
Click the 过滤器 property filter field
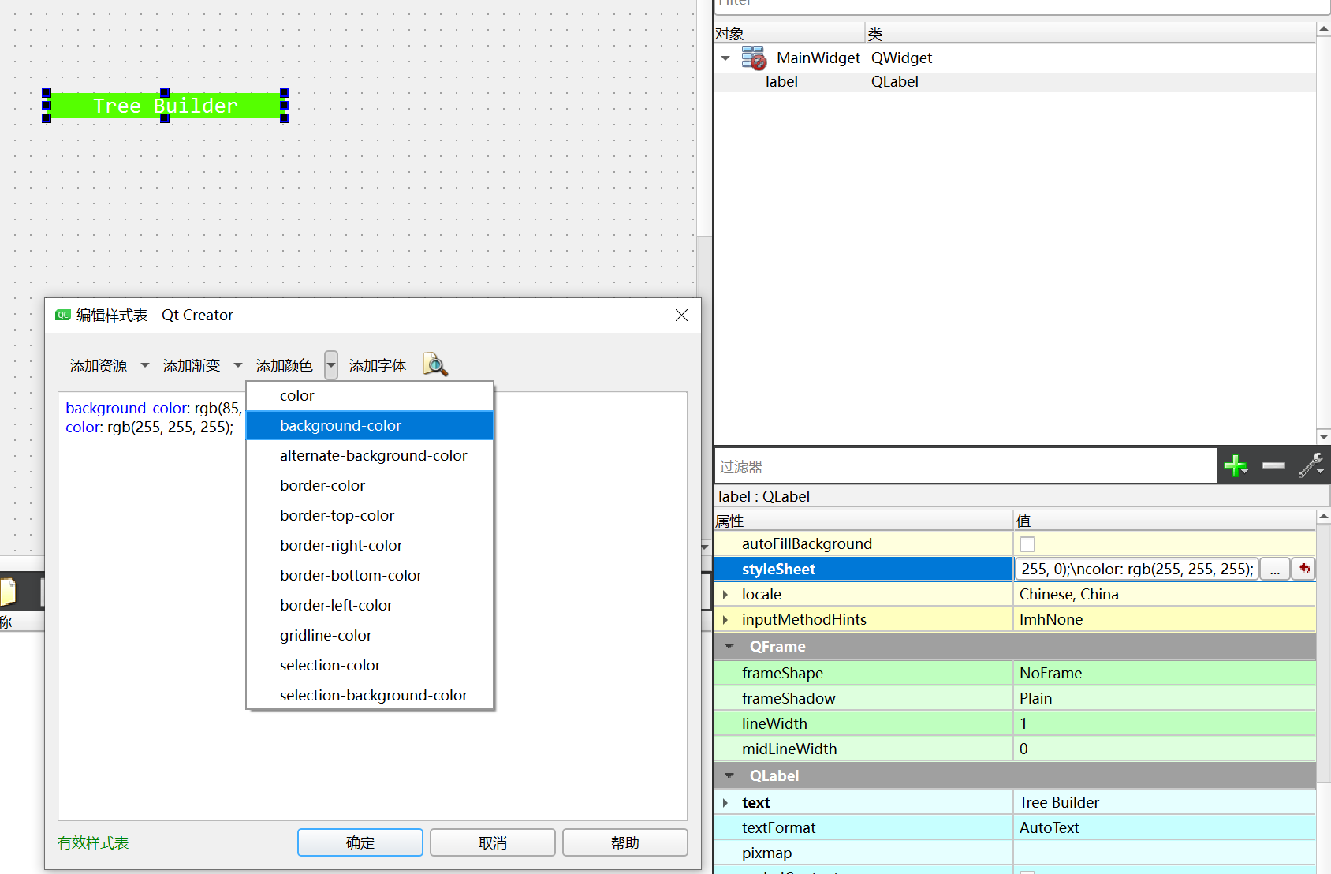(x=966, y=466)
